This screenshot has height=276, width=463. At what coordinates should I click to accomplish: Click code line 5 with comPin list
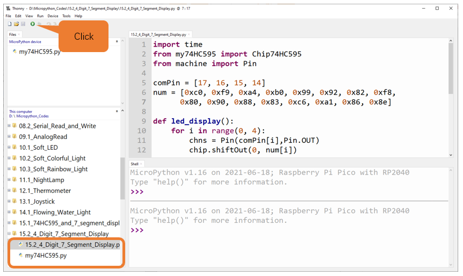(x=209, y=83)
